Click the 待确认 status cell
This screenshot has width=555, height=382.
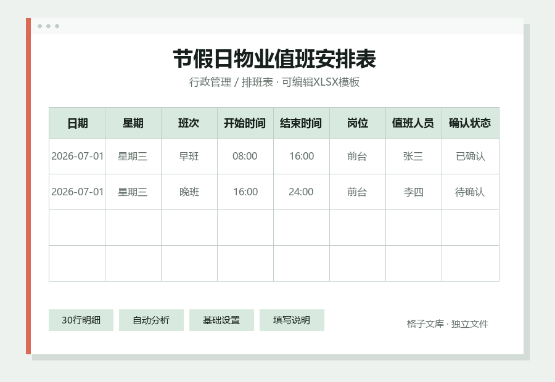click(470, 192)
